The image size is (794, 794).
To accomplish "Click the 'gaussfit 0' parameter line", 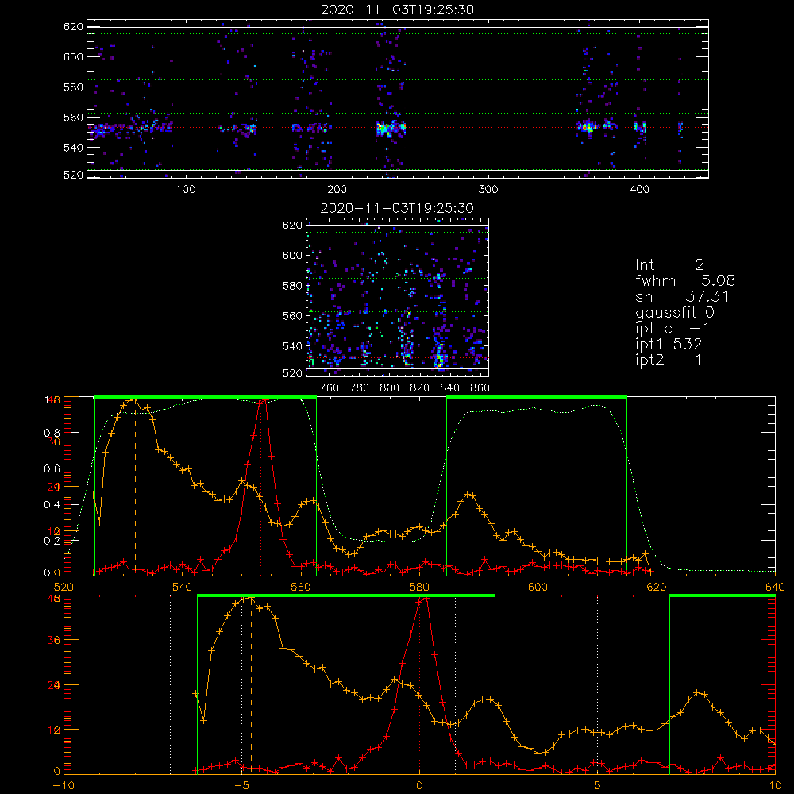I will 674,313.
